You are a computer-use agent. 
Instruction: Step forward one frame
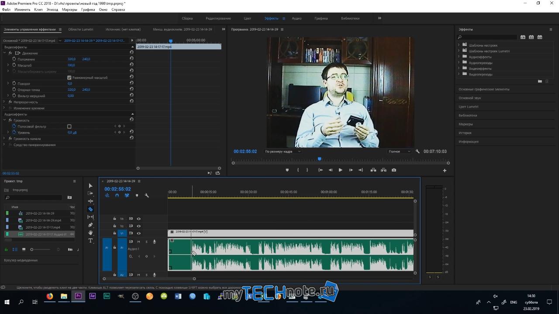coord(351,170)
